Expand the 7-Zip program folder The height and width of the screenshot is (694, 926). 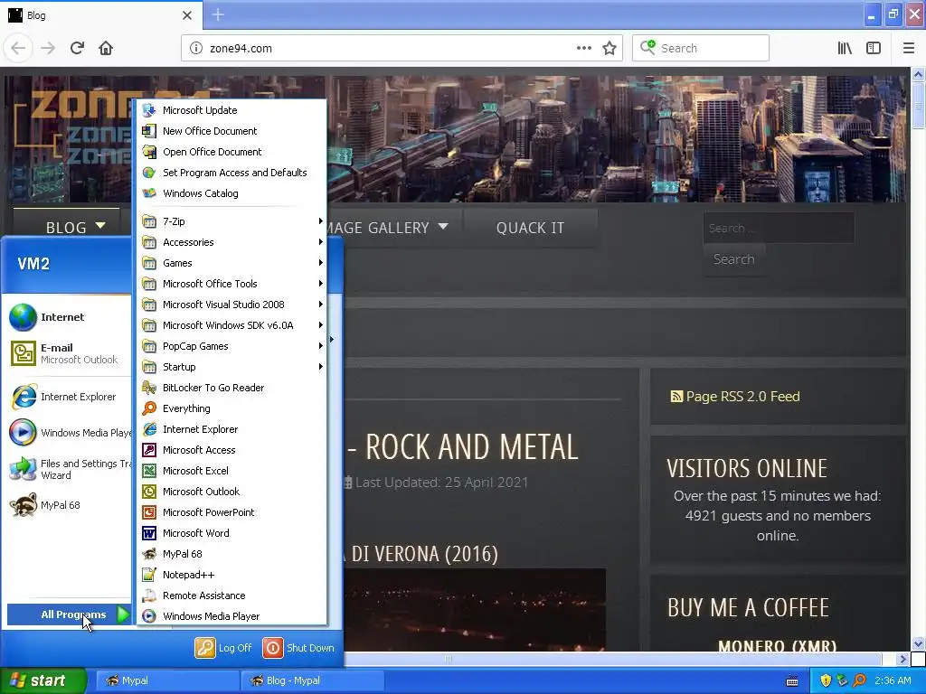pos(231,221)
